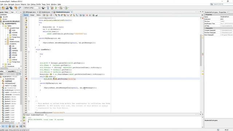The image size is (233, 131).
Task: Click the editor vertical scrollbar thumb
Action: pos(201,51)
